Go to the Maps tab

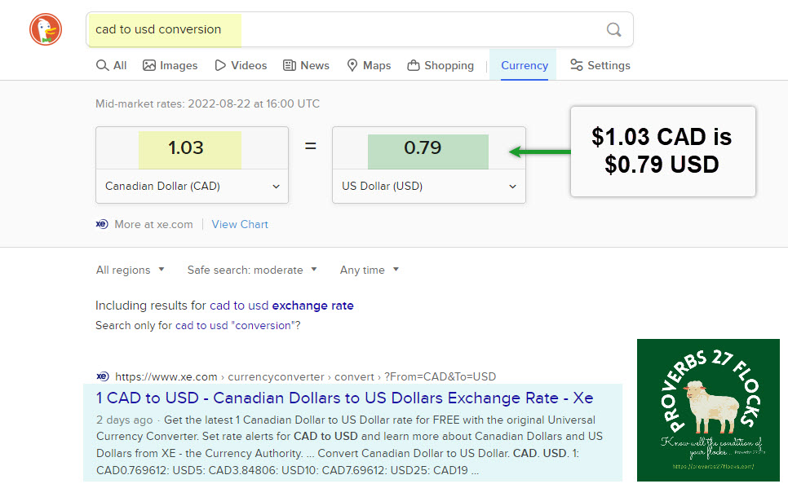(x=368, y=65)
